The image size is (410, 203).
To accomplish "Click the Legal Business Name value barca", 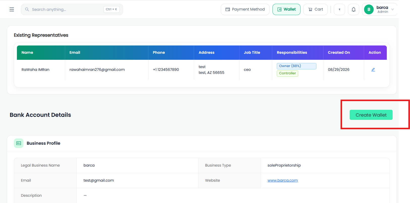I will click(89, 165).
